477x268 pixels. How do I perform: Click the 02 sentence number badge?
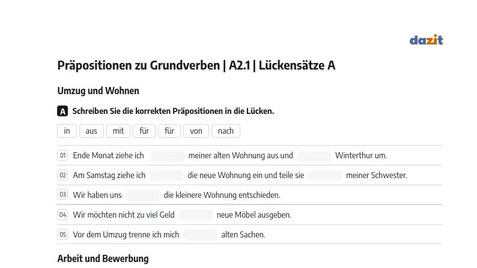[x=62, y=175]
